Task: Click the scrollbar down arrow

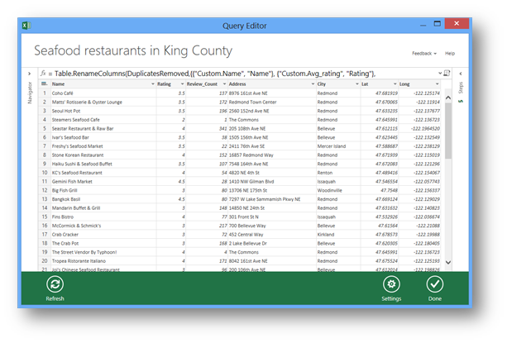Action: 448,262
